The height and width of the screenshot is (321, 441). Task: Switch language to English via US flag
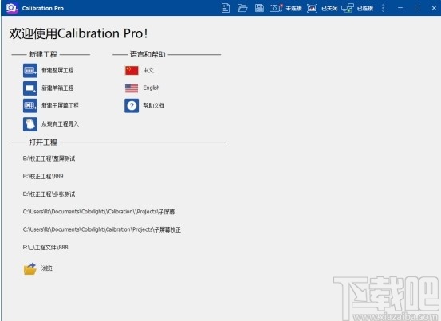click(132, 88)
